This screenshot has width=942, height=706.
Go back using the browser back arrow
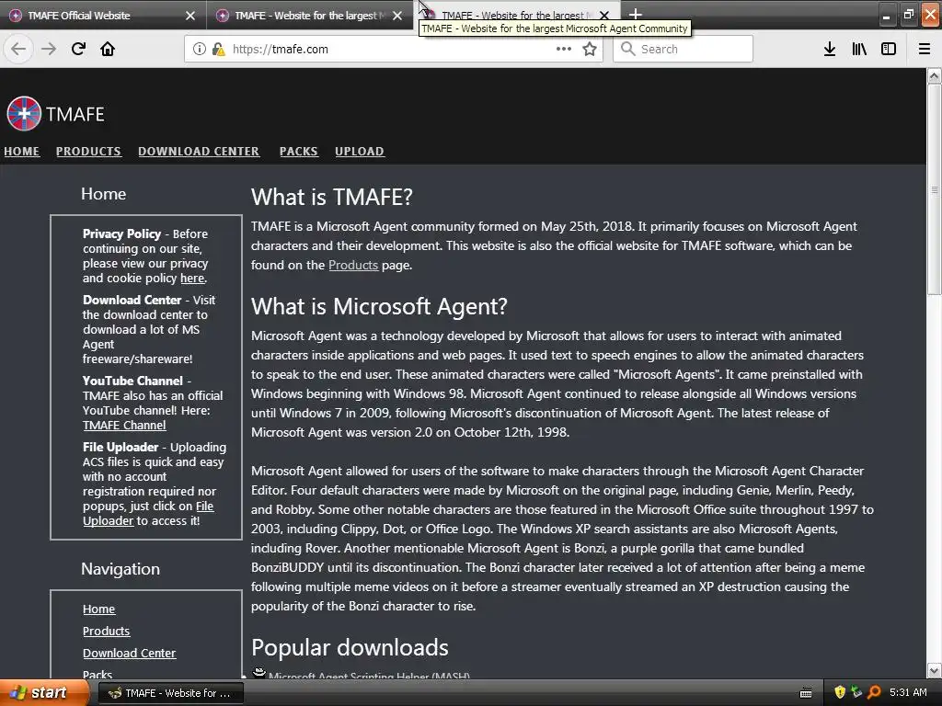tap(18, 50)
